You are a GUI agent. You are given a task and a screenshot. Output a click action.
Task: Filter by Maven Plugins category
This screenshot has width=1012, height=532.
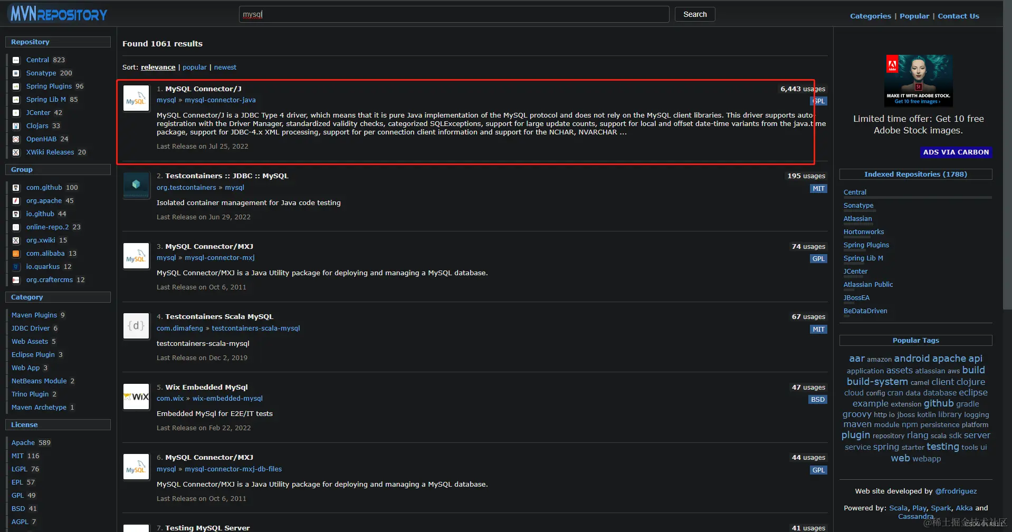pos(34,315)
